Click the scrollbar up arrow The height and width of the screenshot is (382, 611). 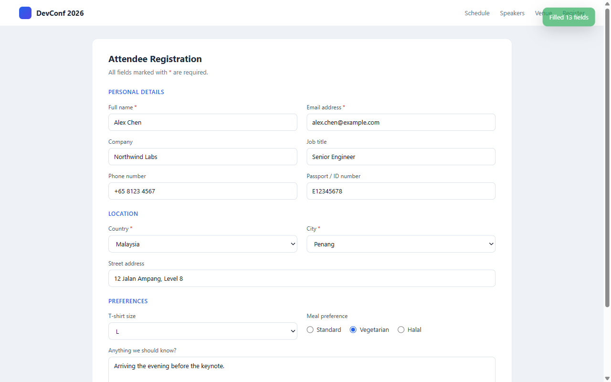coord(607,3)
